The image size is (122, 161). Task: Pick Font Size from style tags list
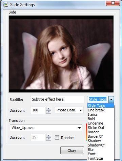click(x=101, y=158)
